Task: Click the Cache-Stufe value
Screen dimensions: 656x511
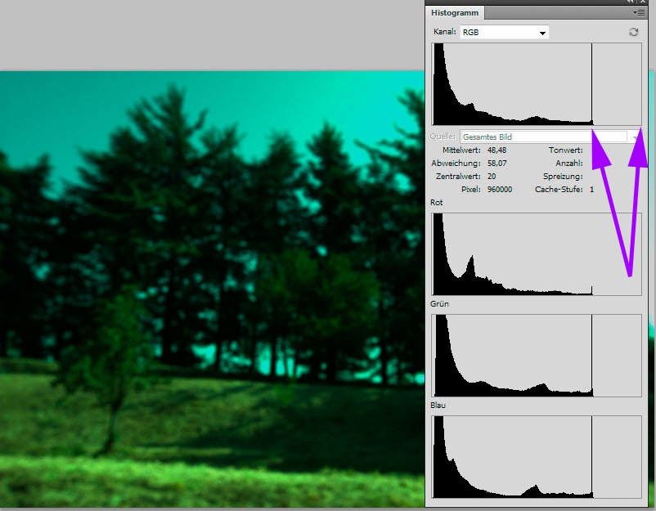Action: [591, 190]
